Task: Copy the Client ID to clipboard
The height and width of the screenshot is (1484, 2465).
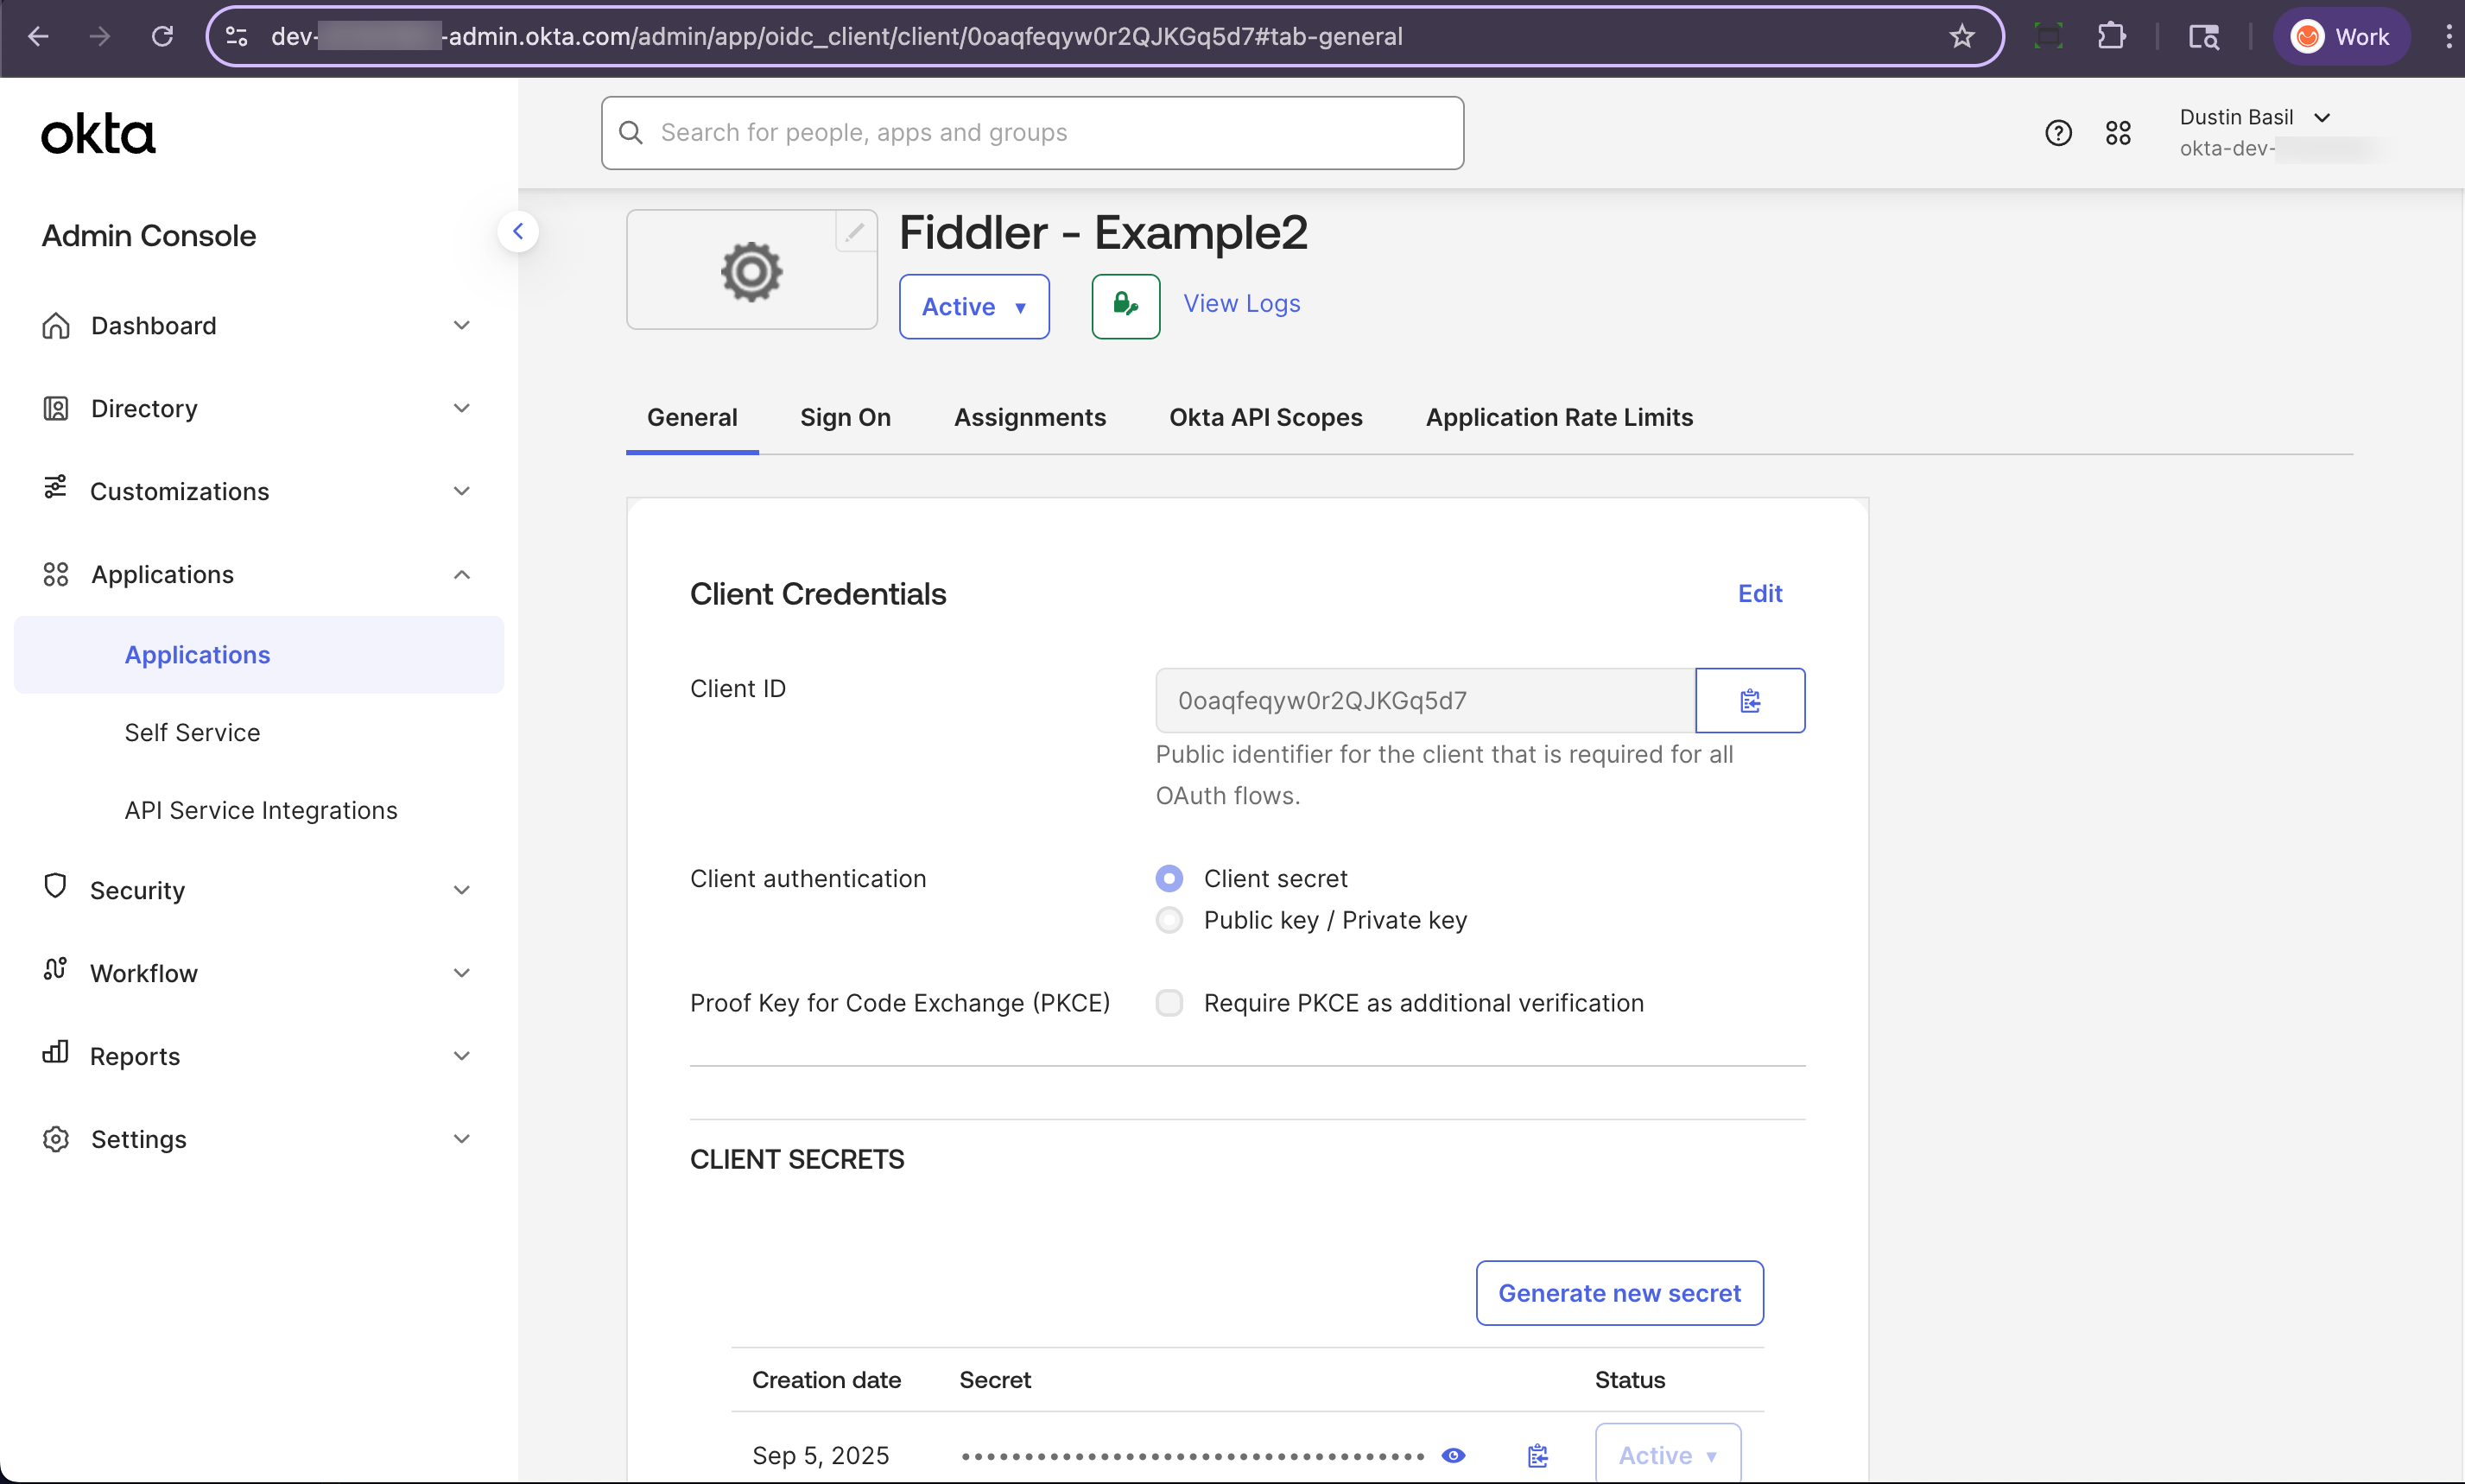Action: click(1749, 700)
